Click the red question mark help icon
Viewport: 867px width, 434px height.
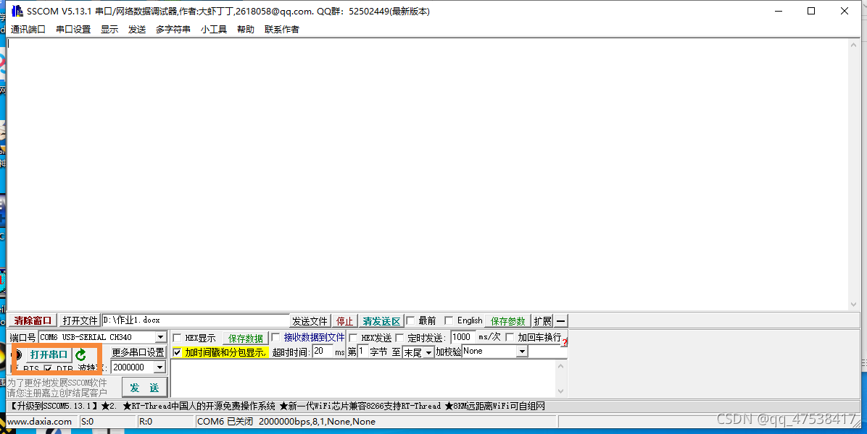(x=564, y=342)
